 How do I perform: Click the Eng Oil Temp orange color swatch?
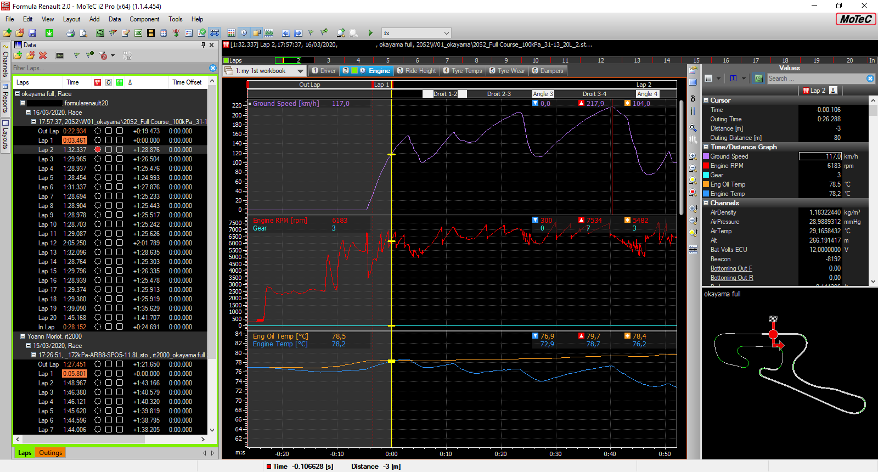[x=706, y=184]
